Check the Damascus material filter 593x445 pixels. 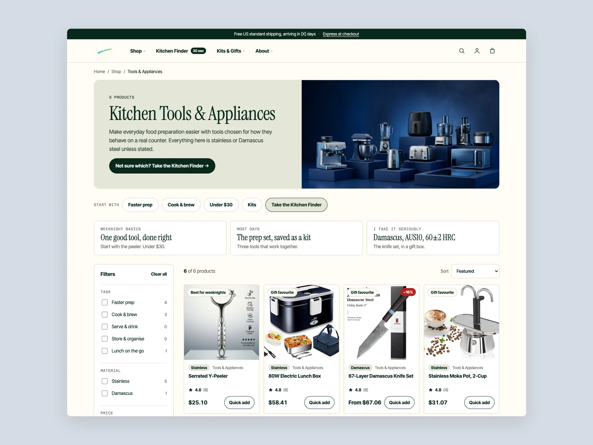(105, 393)
